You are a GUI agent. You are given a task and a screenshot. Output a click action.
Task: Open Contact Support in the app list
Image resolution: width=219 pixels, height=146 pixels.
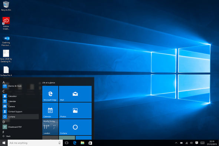(20, 111)
